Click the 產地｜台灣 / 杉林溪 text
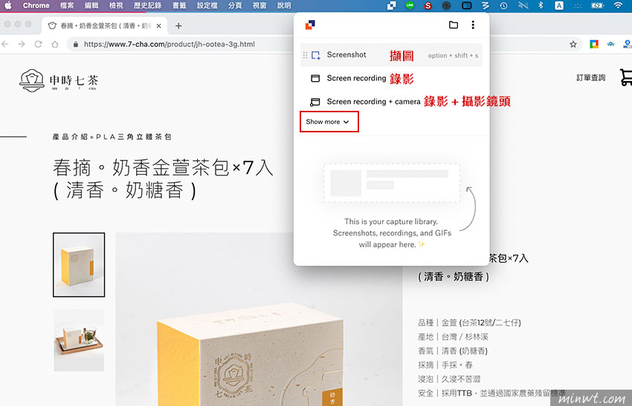This screenshot has height=406, width=632. 453,337
